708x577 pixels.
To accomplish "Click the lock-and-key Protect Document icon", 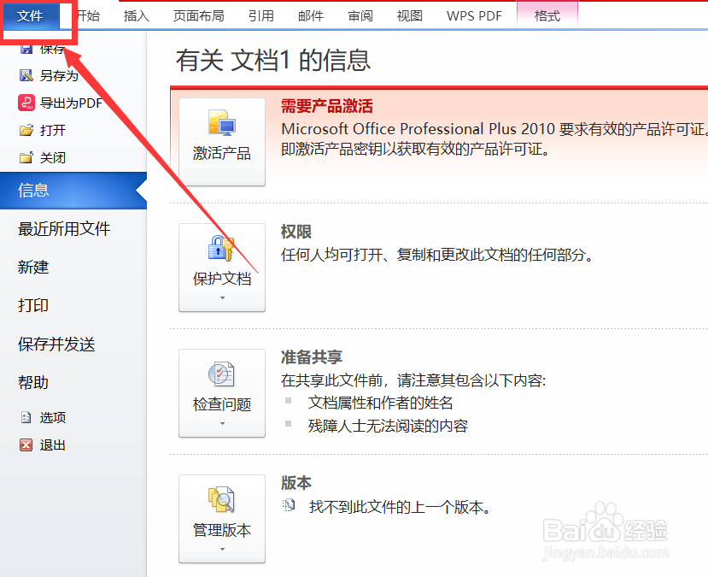I will 221,248.
